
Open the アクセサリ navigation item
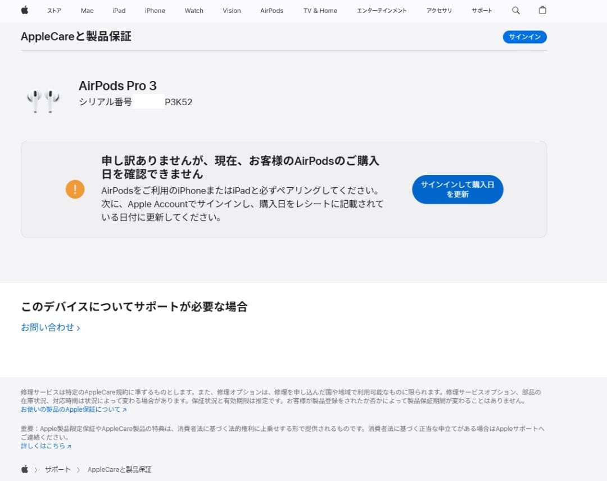(x=439, y=10)
